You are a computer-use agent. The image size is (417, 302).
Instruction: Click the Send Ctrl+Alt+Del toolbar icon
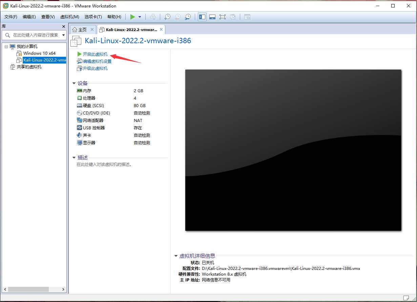153,17
